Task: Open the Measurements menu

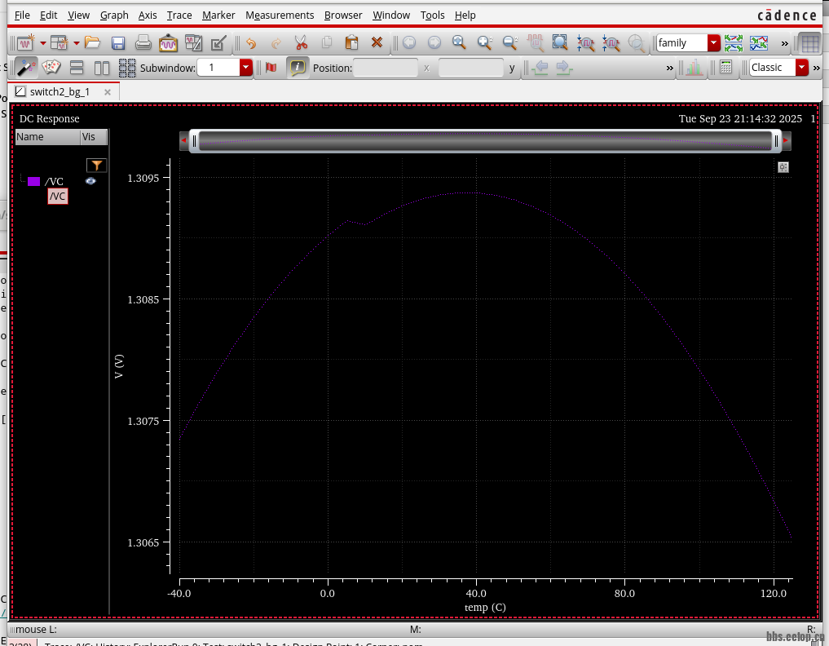Action: pos(280,15)
